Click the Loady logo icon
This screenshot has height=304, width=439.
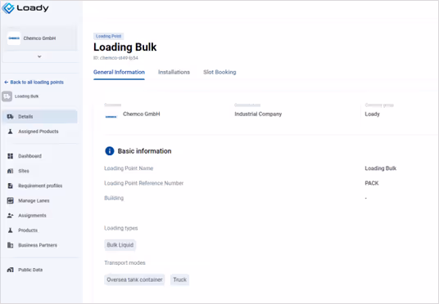[x=8, y=8]
